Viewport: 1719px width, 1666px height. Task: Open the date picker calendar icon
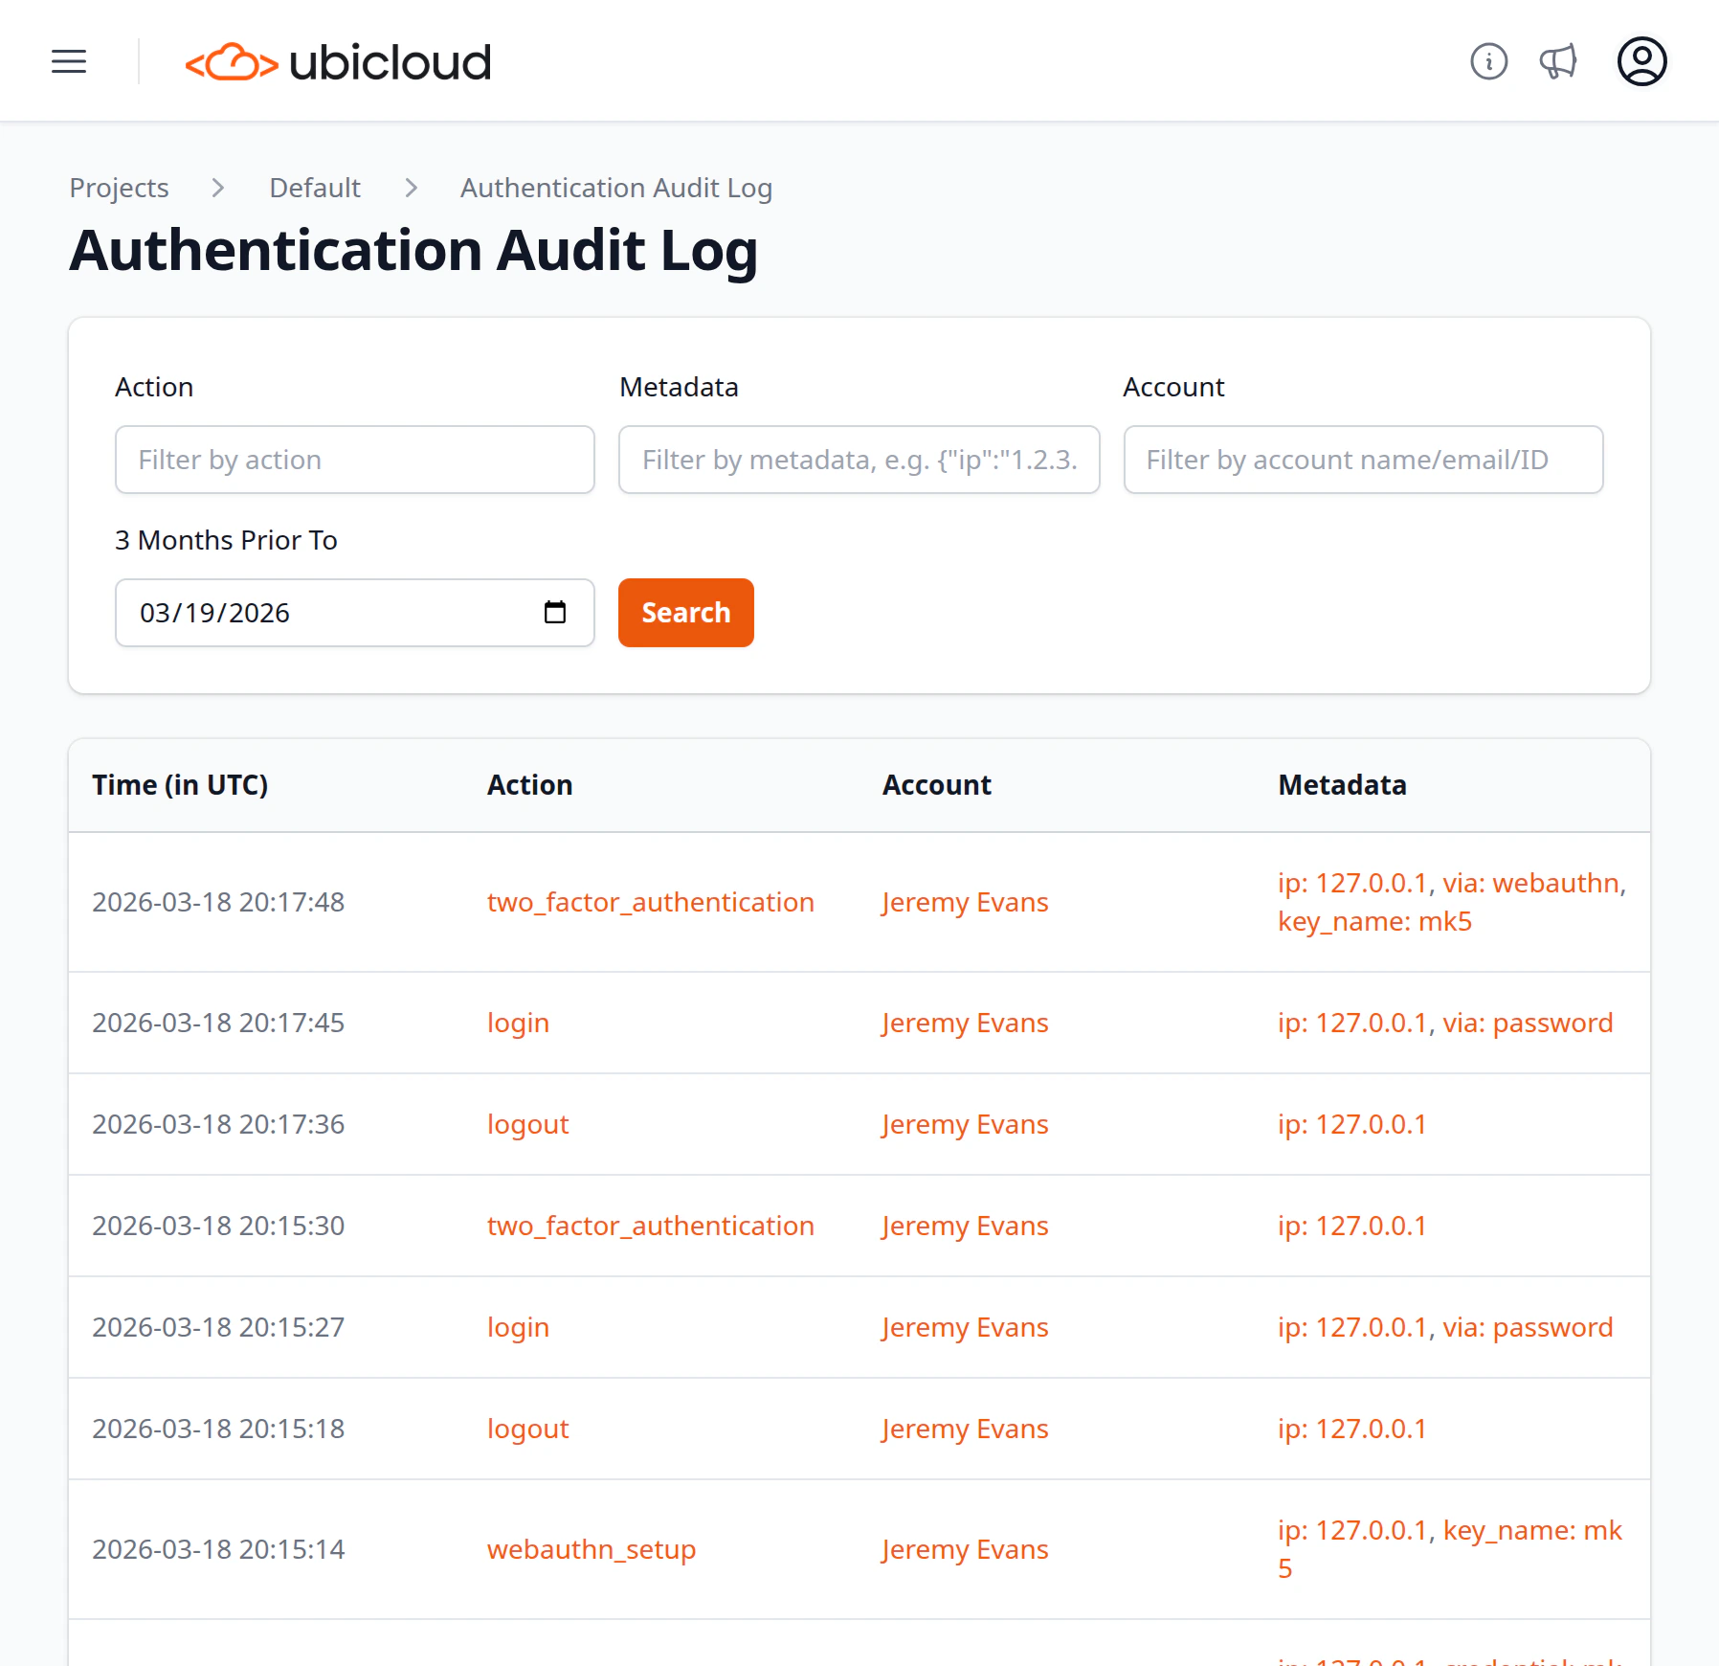(x=556, y=613)
